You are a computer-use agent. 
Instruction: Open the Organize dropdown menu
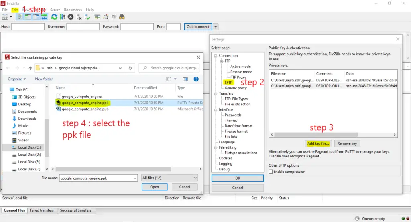click(x=17, y=79)
